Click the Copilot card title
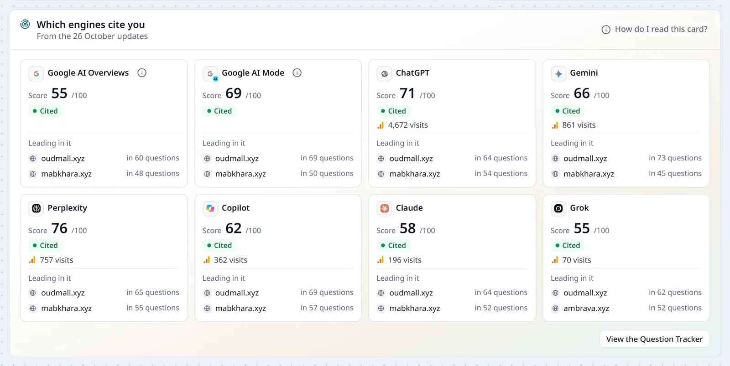The image size is (730, 366). [x=235, y=208]
